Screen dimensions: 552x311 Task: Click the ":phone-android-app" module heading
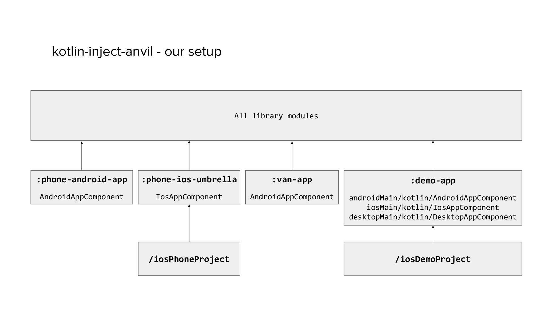pos(82,180)
